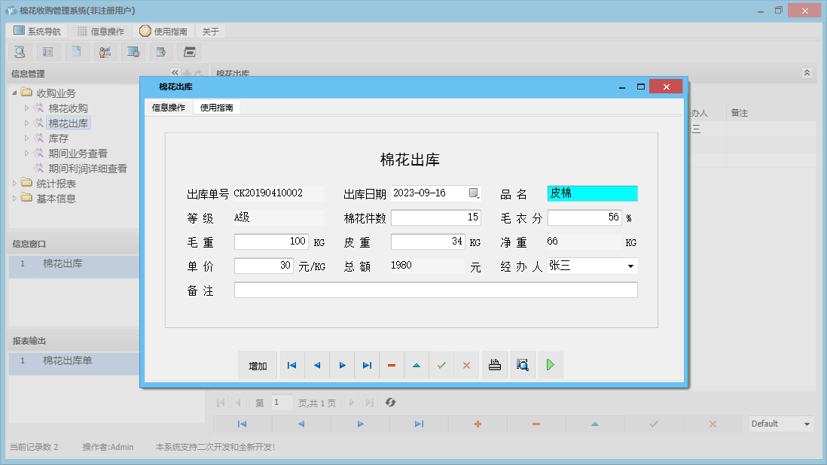Viewport: 827px width, 465px height.
Task: Click inside the 备注 input field
Action: tap(435, 290)
